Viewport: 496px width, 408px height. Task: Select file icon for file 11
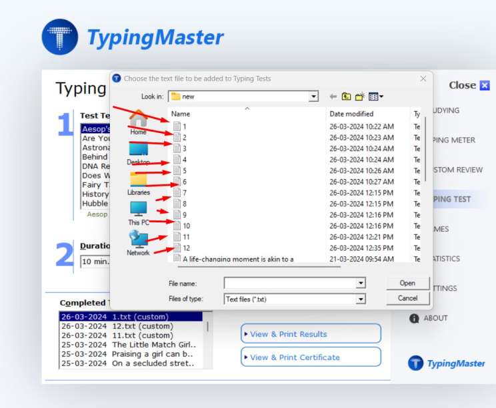coord(177,237)
